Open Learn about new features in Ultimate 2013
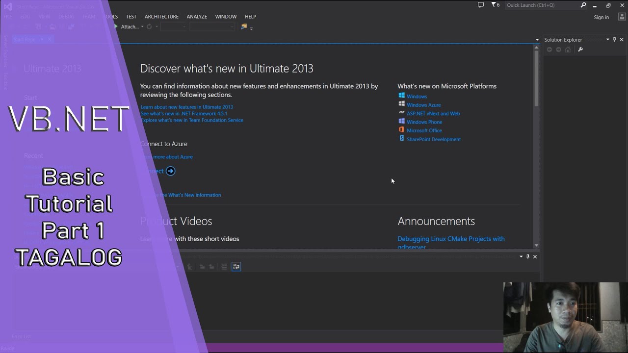Image resolution: width=628 pixels, height=353 pixels. pyautogui.click(x=187, y=107)
